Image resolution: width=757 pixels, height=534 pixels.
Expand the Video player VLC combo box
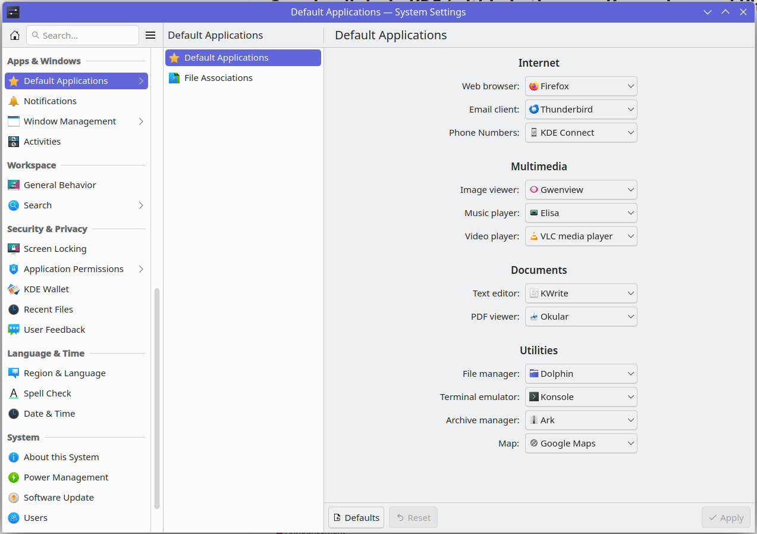pos(581,236)
